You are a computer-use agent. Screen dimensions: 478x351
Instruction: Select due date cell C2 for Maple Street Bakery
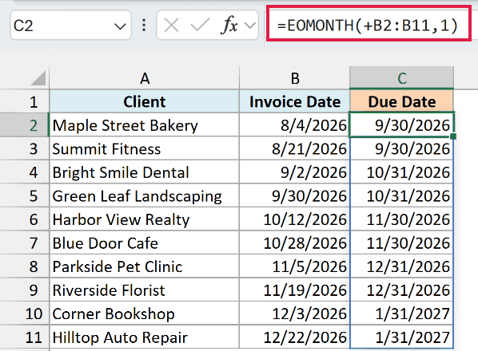(x=402, y=124)
